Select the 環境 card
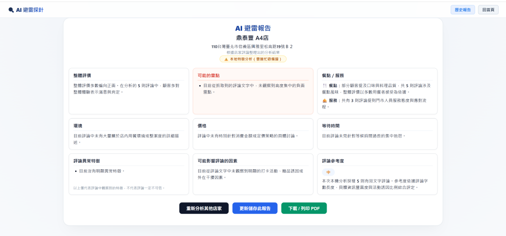 129,134
